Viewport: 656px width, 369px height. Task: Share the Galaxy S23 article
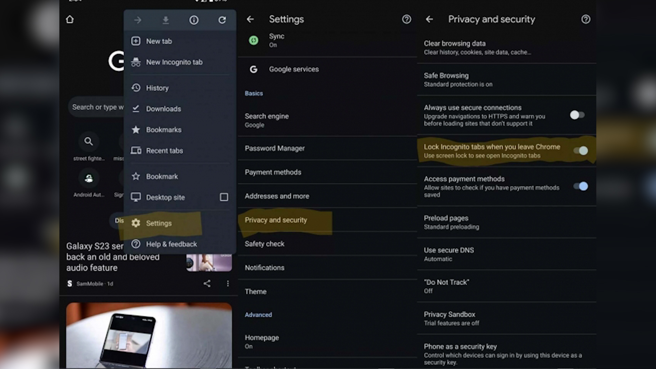pyautogui.click(x=207, y=283)
